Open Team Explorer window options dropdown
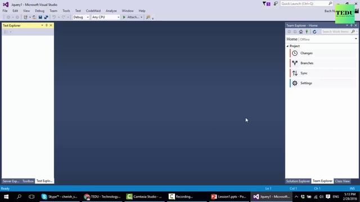Screen dimensions: 360x202 click(x=347, y=25)
